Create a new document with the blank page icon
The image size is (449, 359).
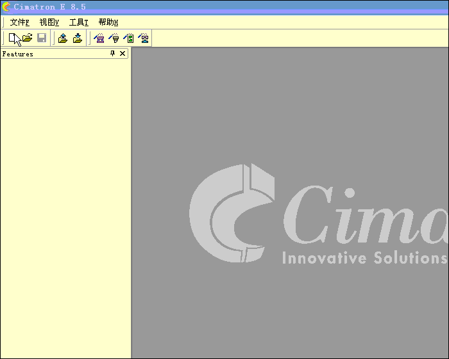click(x=12, y=38)
